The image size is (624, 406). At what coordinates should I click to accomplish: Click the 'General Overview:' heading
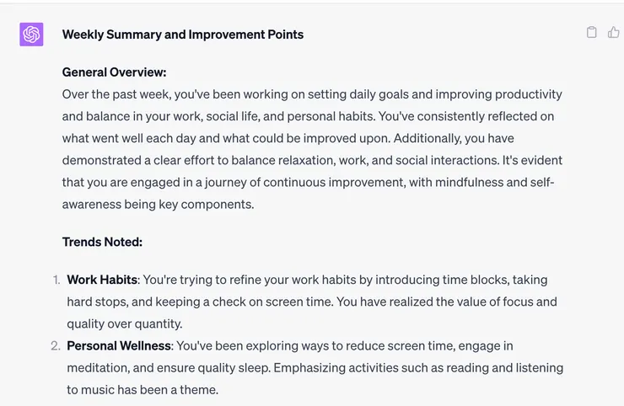[x=114, y=72]
